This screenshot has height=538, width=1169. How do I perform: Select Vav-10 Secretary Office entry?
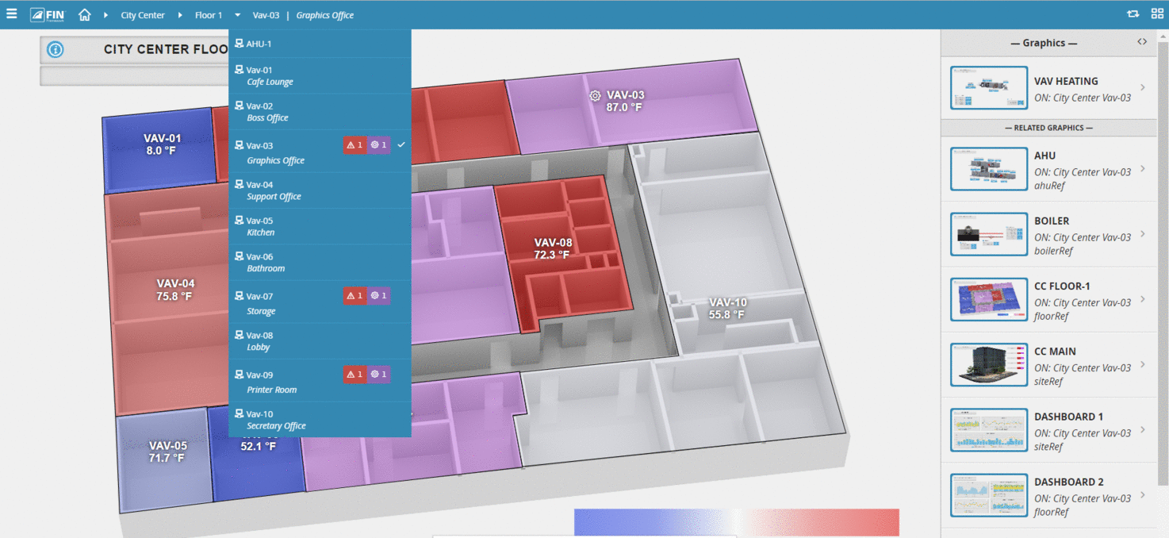coord(275,420)
